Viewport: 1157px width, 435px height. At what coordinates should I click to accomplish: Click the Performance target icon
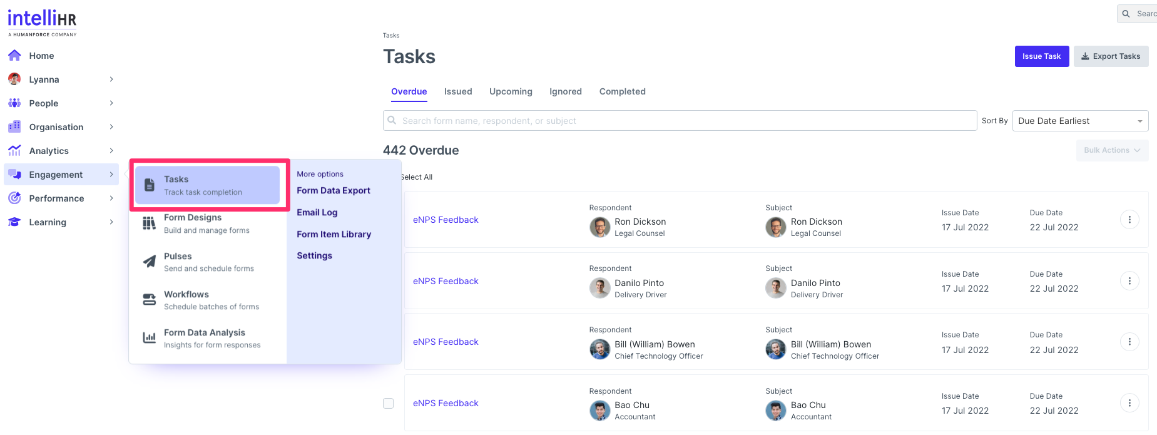(14, 198)
